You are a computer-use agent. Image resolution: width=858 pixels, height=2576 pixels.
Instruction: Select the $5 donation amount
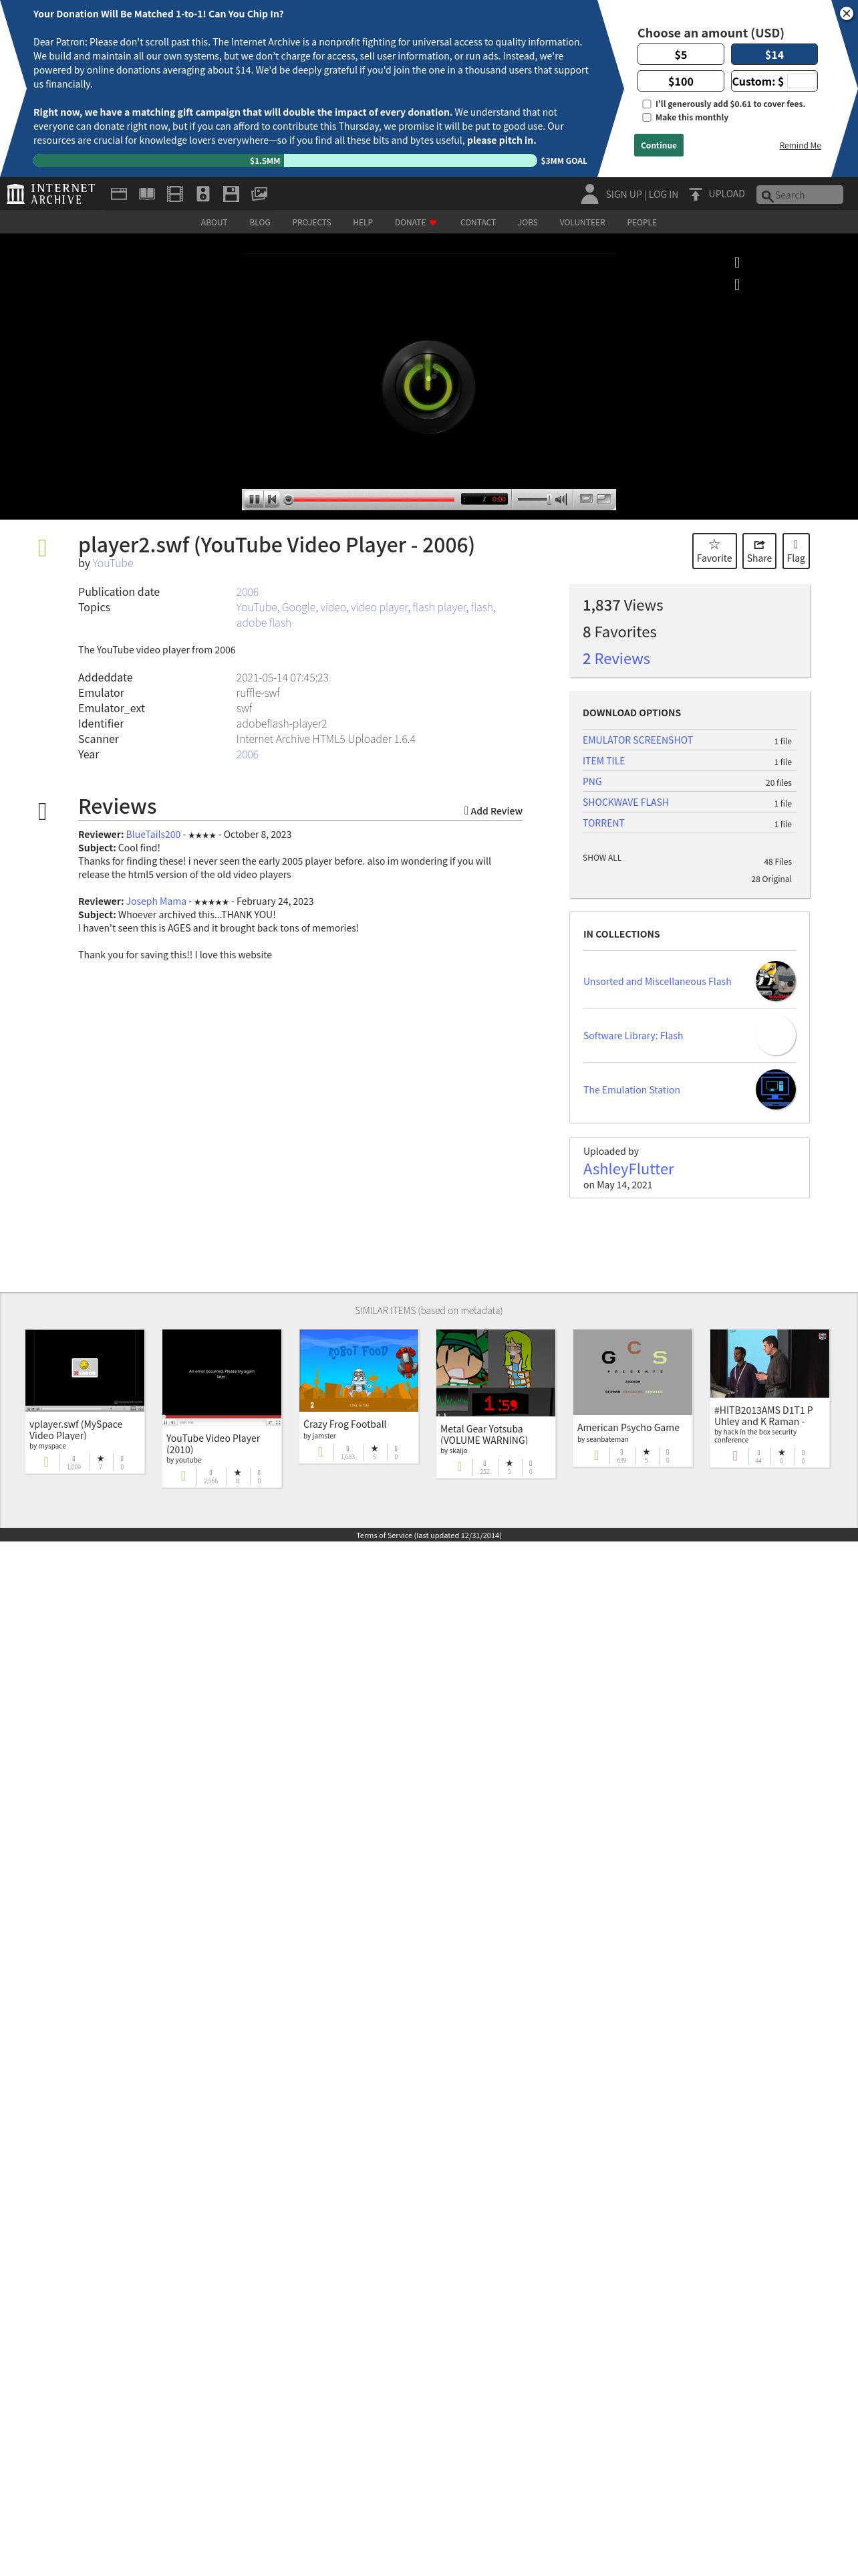(680, 55)
